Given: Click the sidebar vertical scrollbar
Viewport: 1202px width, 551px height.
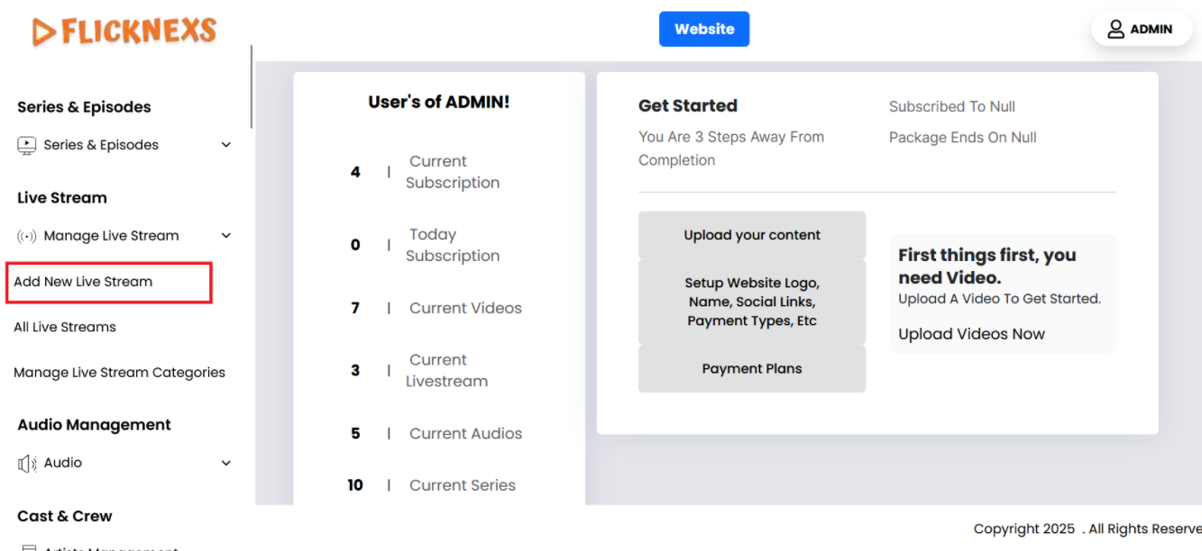Looking at the screenshot, I should tap(252, 87).
